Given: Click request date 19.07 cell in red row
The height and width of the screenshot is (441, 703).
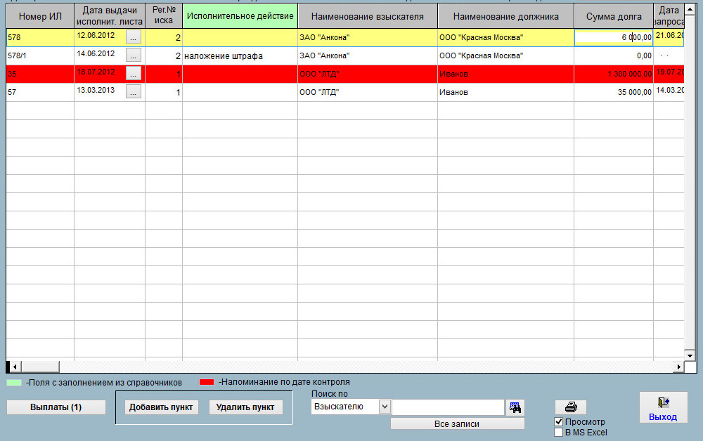Looking at the screenshot, I should [x=669, y=72].
